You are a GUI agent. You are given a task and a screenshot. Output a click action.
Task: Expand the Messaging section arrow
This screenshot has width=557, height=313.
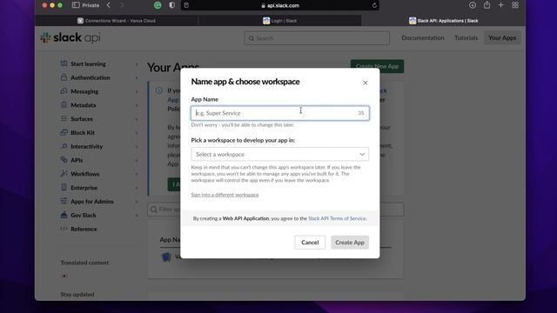tap(137, 91)
